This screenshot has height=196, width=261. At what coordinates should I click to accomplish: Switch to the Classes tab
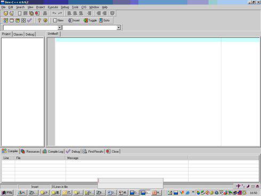18,34
